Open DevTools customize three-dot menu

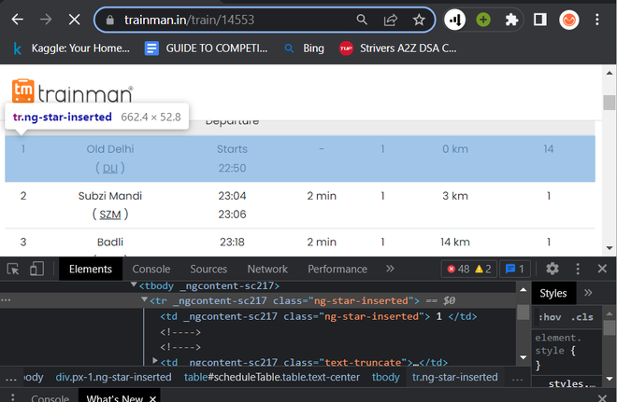tap(578, 269)
